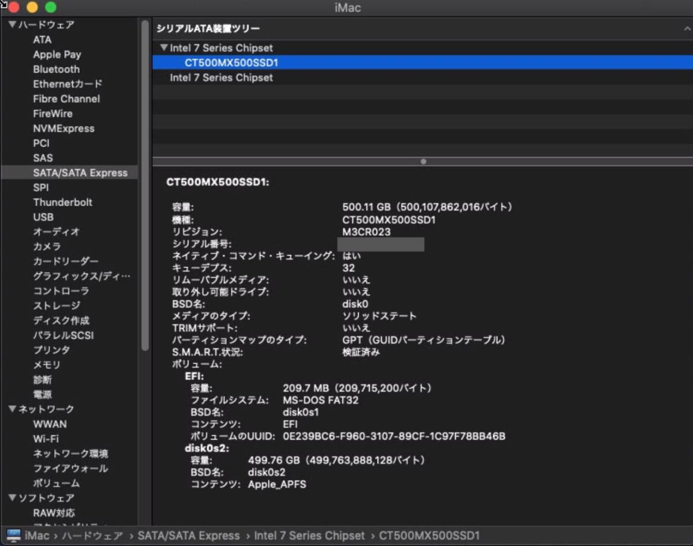Select ディスク作成 in the sidebar
Viewport: 693px width, 546px height.
[x=61, y=320]
